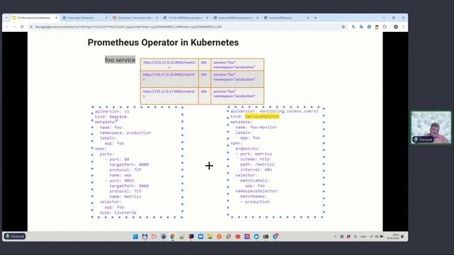The width and height of the screenshot is (454, 255).
Task: Close the Prometheus Time Series tab
Action: click(157, 18)
